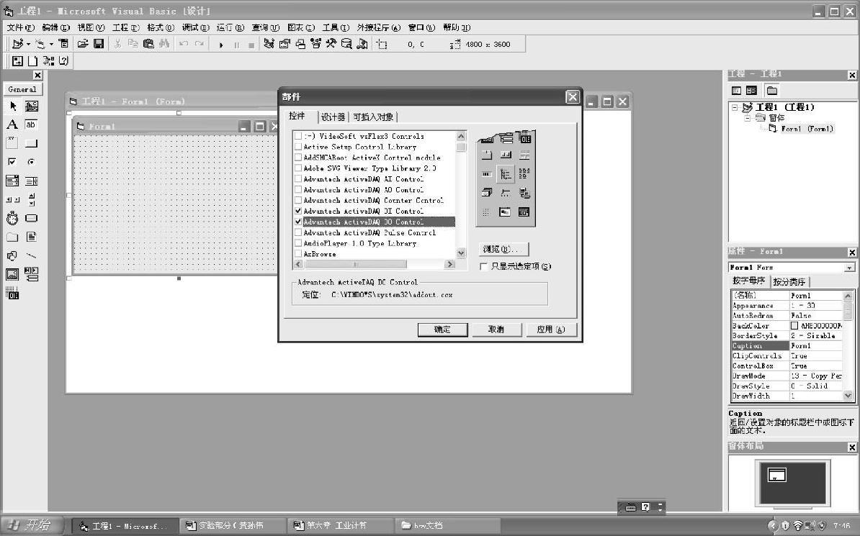Open the Add Form toolbar dropdown arrow
This screenshot has width=860, height=536.
click(x=52, y=44)
